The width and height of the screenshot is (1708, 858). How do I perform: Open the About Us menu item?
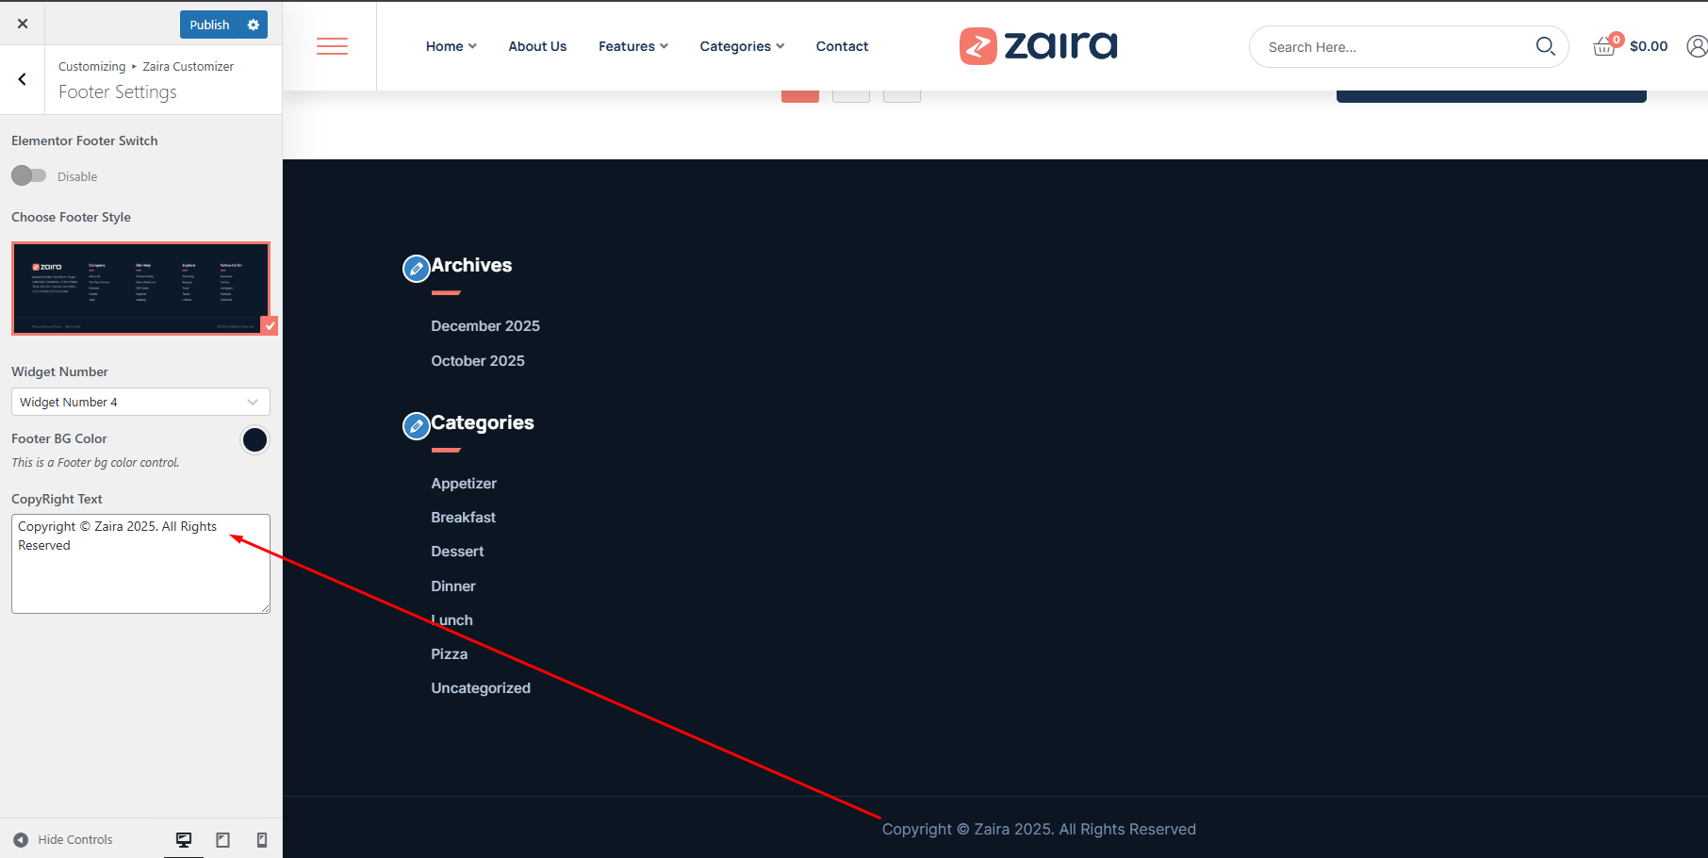[x=537, y=46]
